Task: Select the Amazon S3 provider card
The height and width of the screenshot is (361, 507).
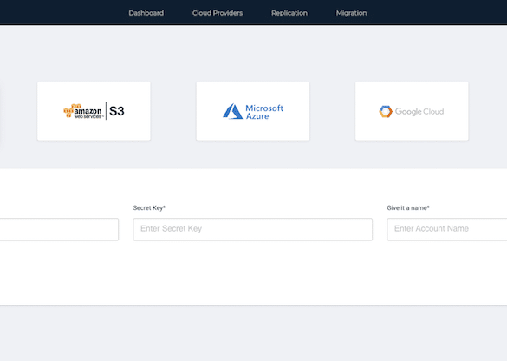Action: [94, 111]
